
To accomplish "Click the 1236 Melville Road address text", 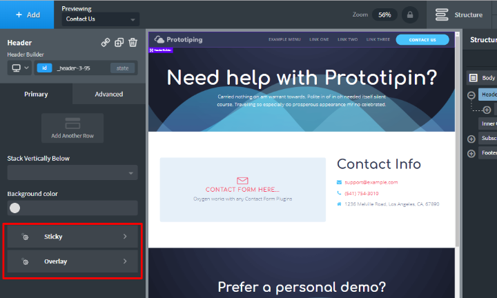I will pyautogui.click(x=392, y=204).
